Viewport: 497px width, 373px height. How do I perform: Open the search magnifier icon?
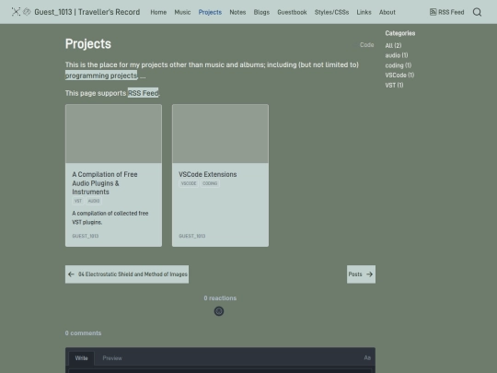click(x=477, y=12)
